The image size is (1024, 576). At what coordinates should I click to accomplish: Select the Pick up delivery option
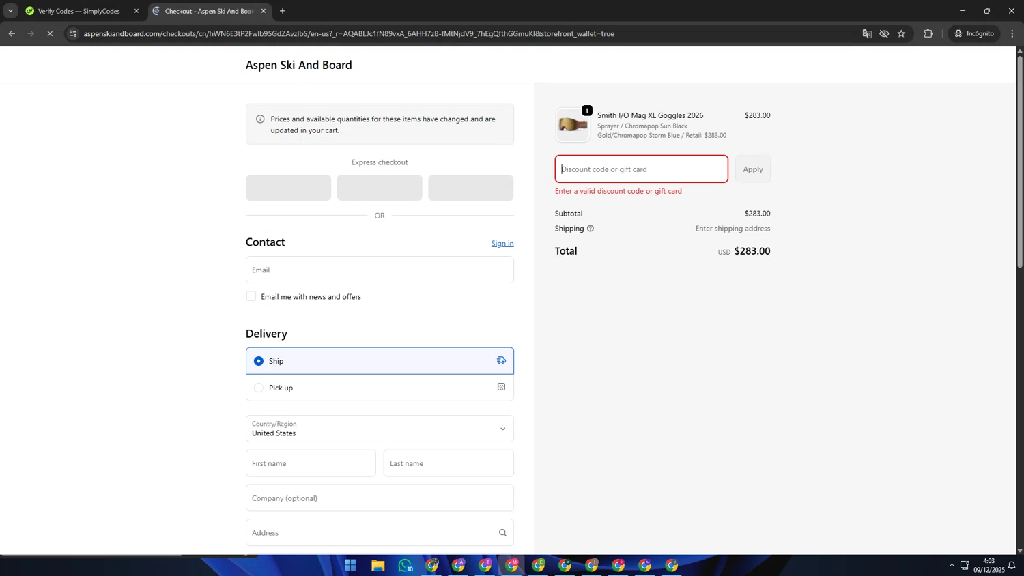click(x=380, y=388)
